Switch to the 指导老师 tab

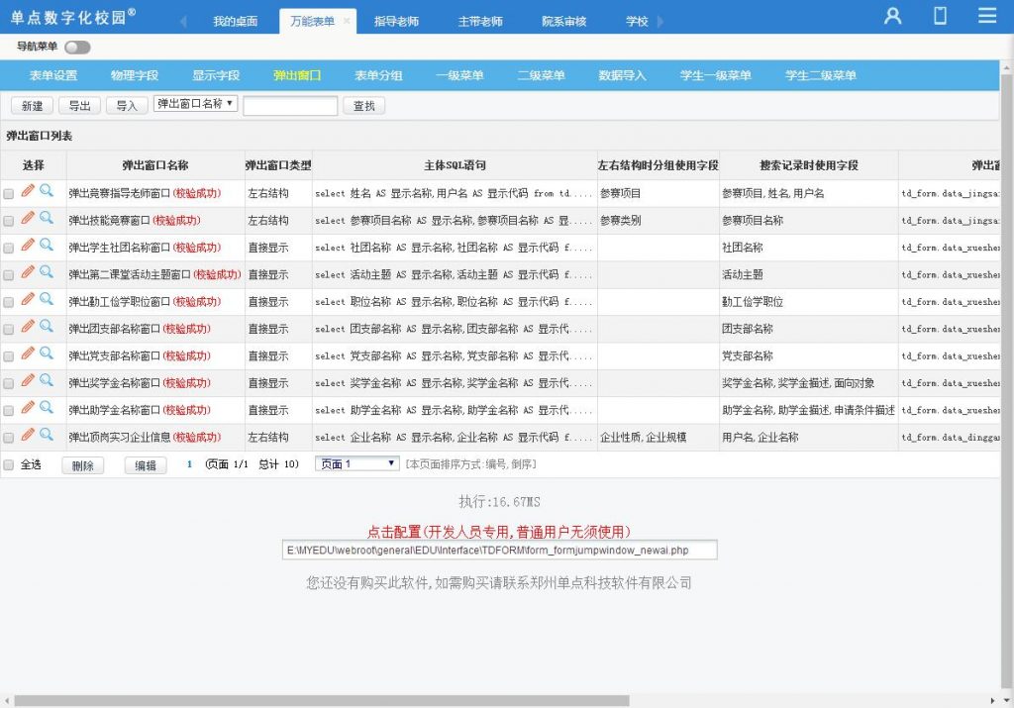[396, 22]
